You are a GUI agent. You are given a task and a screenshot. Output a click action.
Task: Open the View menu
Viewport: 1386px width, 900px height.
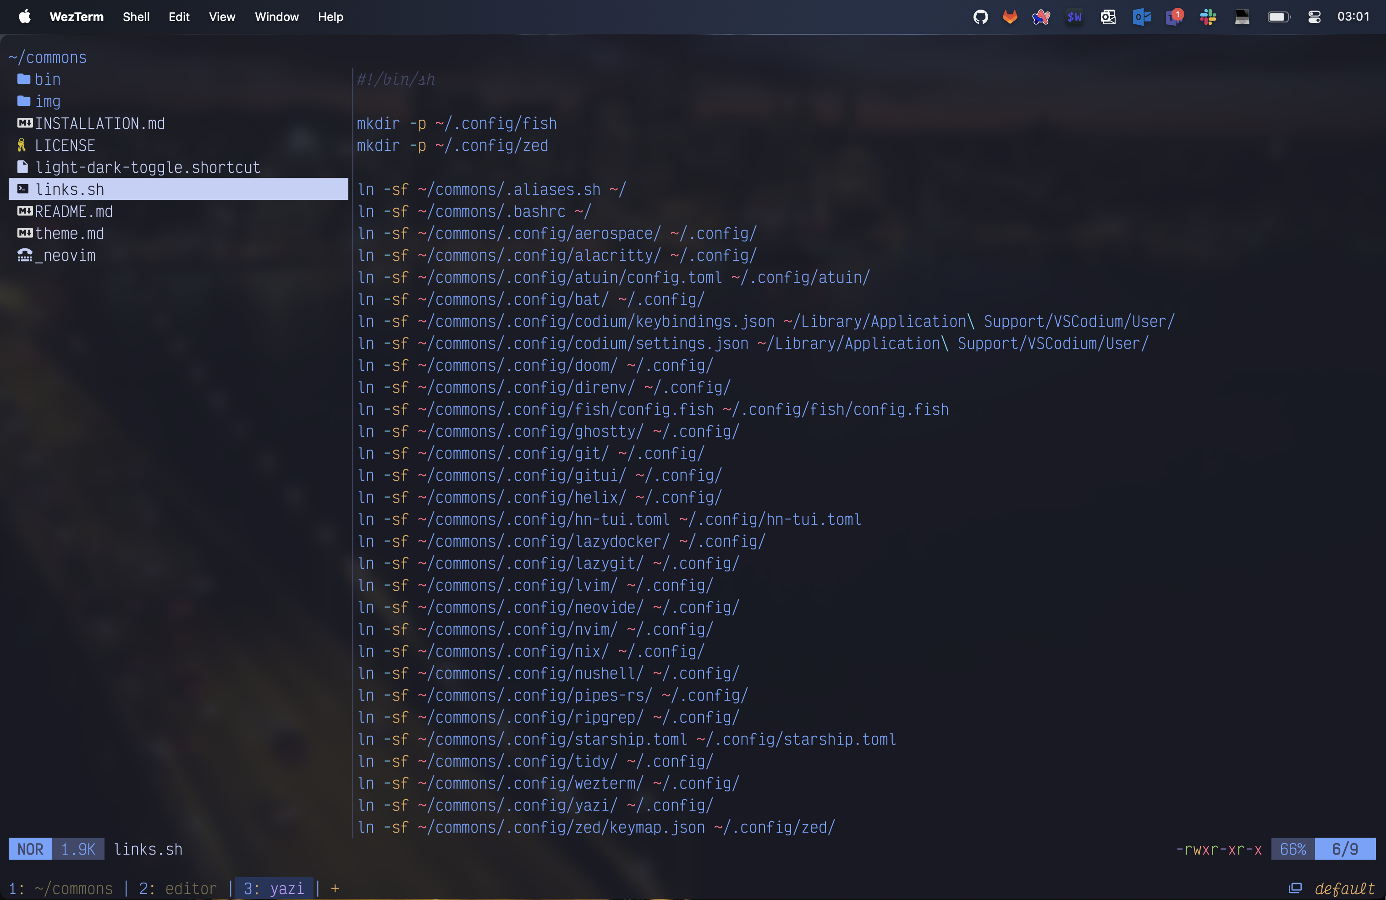tap(222, 17)
